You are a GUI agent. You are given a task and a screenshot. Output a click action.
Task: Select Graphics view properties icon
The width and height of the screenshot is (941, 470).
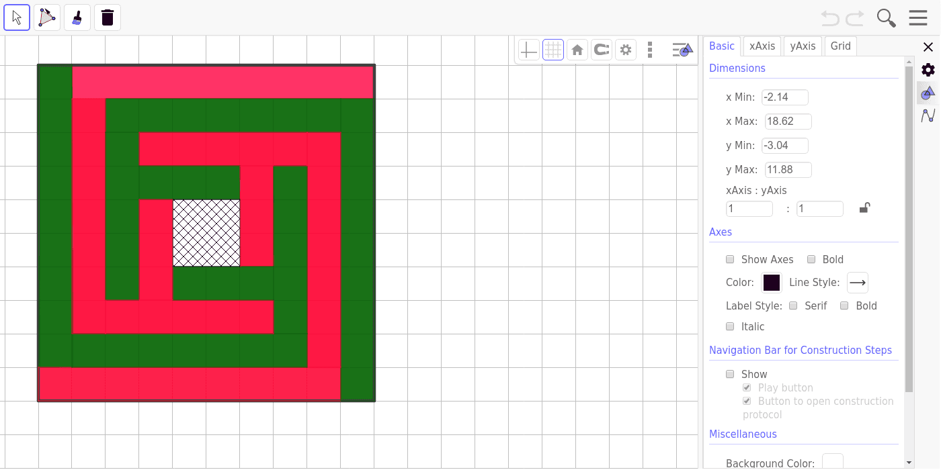click(x=928, y=93)
